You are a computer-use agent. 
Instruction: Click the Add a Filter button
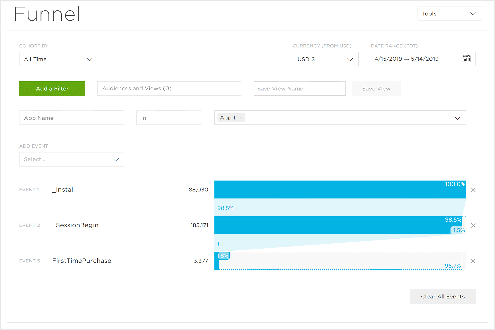(52, 89)
